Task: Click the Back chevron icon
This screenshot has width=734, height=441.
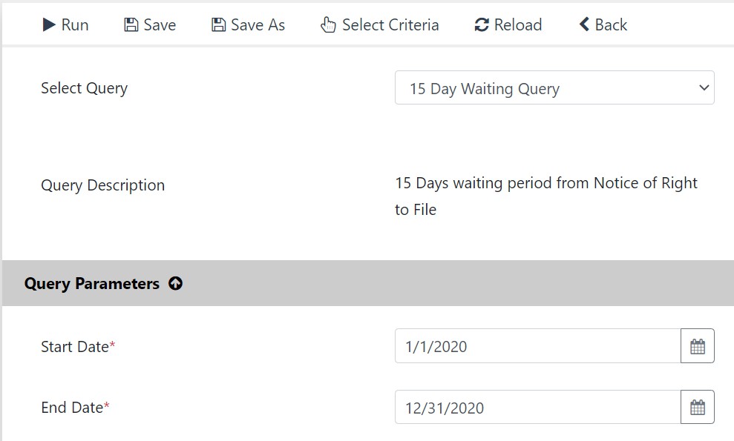Action: (x=584, y=24)
